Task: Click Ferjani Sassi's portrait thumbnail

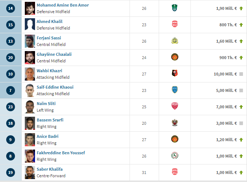Action: pos(30,41)
